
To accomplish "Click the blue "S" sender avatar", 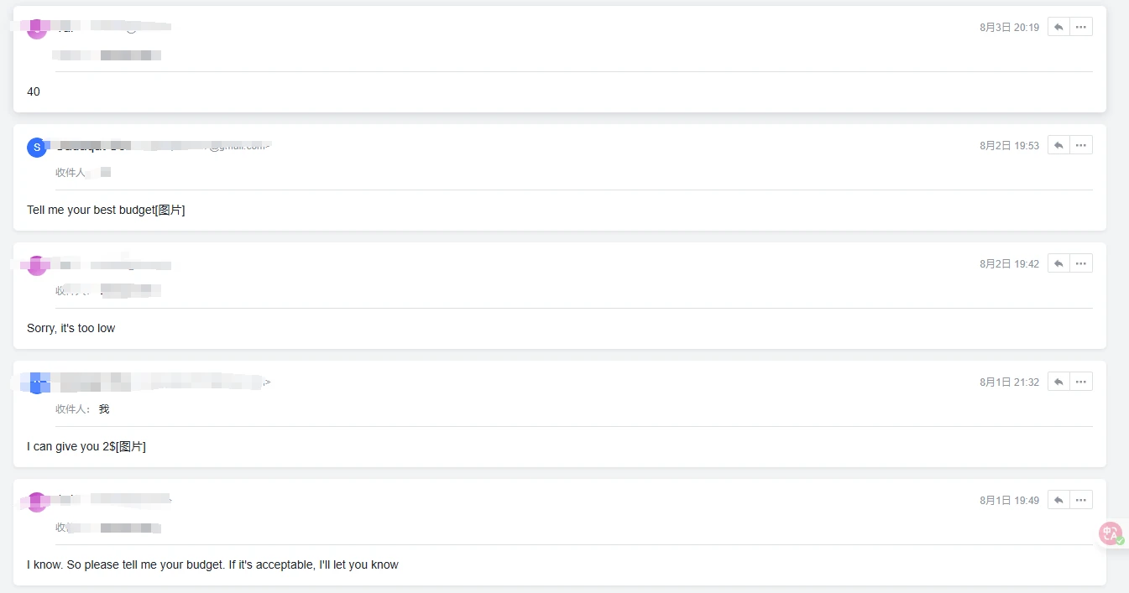I will click(36, 148).
